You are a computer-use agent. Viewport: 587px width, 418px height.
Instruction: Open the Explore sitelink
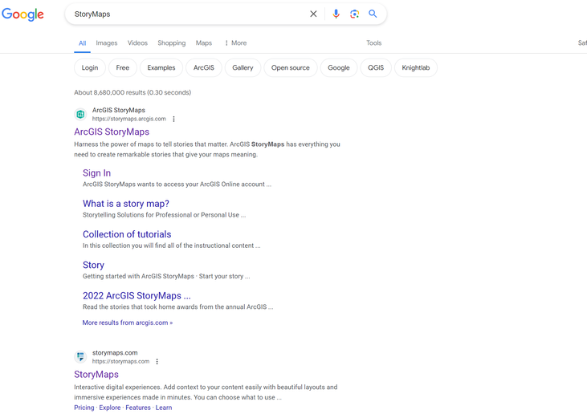tap(110, 408)
